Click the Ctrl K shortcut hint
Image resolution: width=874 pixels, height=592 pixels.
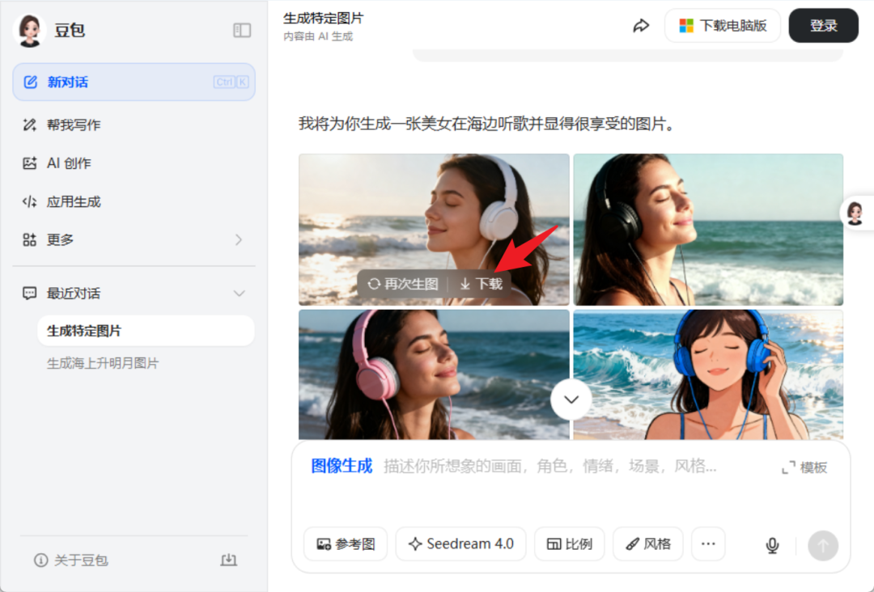[231, 82]
